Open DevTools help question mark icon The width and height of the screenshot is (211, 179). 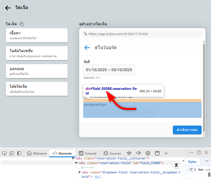click(x=199, y=152)
